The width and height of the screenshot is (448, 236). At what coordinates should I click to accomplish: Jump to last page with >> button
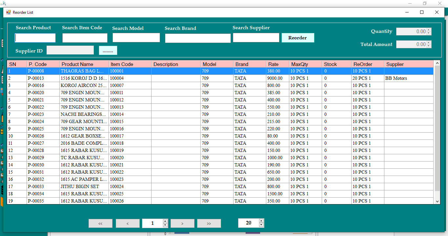[x=209, y=224]
